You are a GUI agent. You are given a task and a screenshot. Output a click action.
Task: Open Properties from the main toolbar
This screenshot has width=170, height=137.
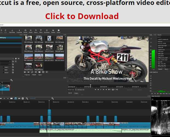[x=19, y=31]
